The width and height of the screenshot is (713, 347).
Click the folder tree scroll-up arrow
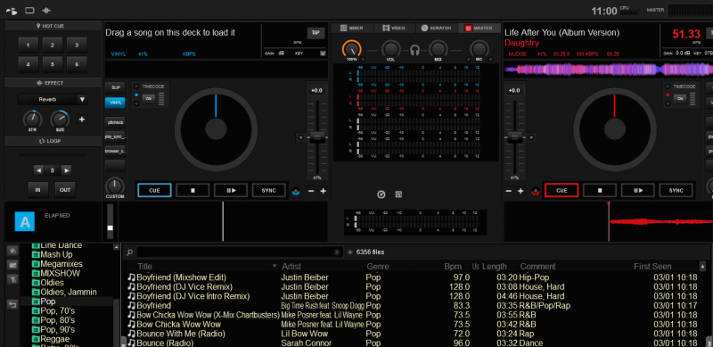click(116, 248)
